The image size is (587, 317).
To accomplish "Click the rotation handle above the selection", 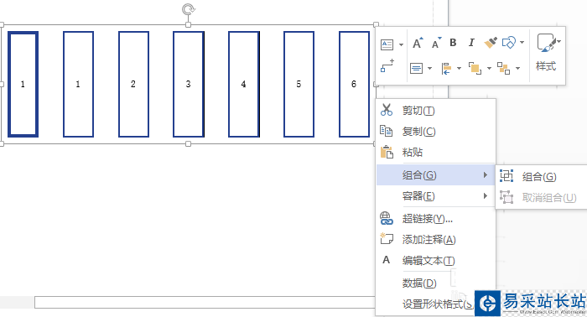I will [189, 9].
